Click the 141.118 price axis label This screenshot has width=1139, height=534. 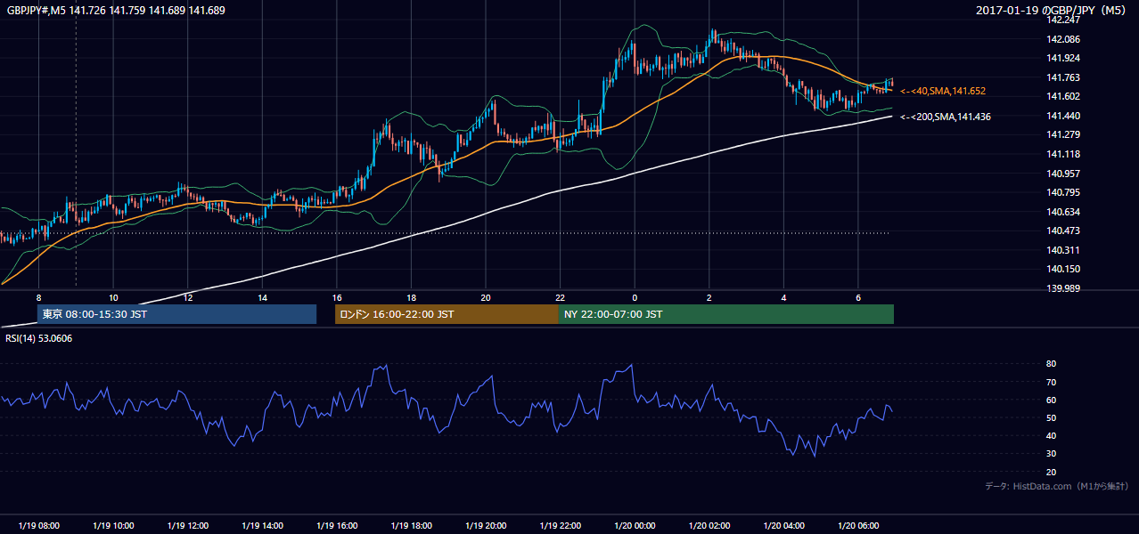point(1065,154)
